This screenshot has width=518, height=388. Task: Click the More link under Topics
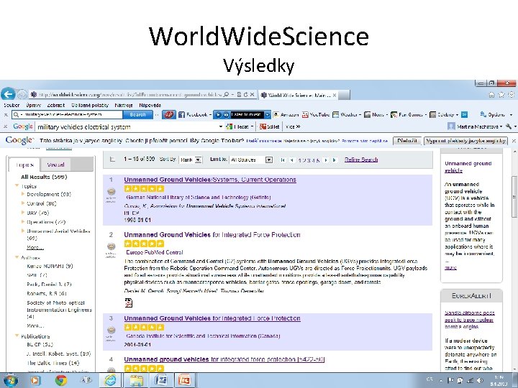35,247
